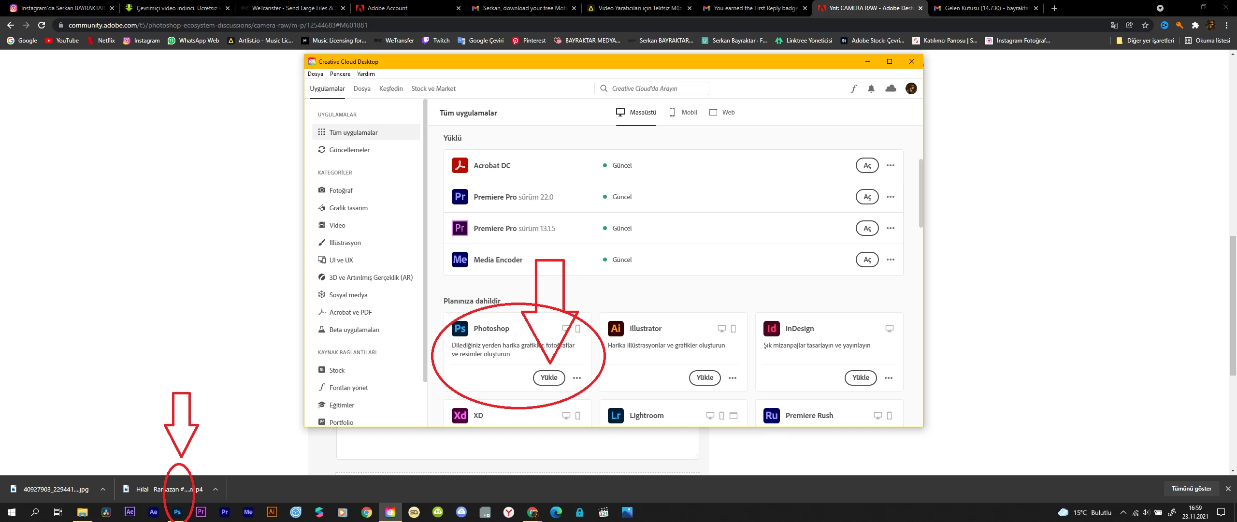Click Aç button for Media Encoder
The width and height of the screenshot is (1237, 522).
pyautogui.click(x=867, y=260)
